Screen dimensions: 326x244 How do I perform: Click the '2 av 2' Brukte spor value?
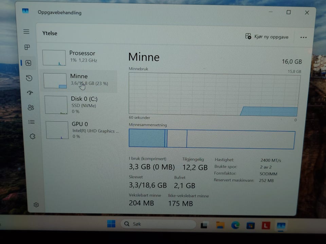266,167
